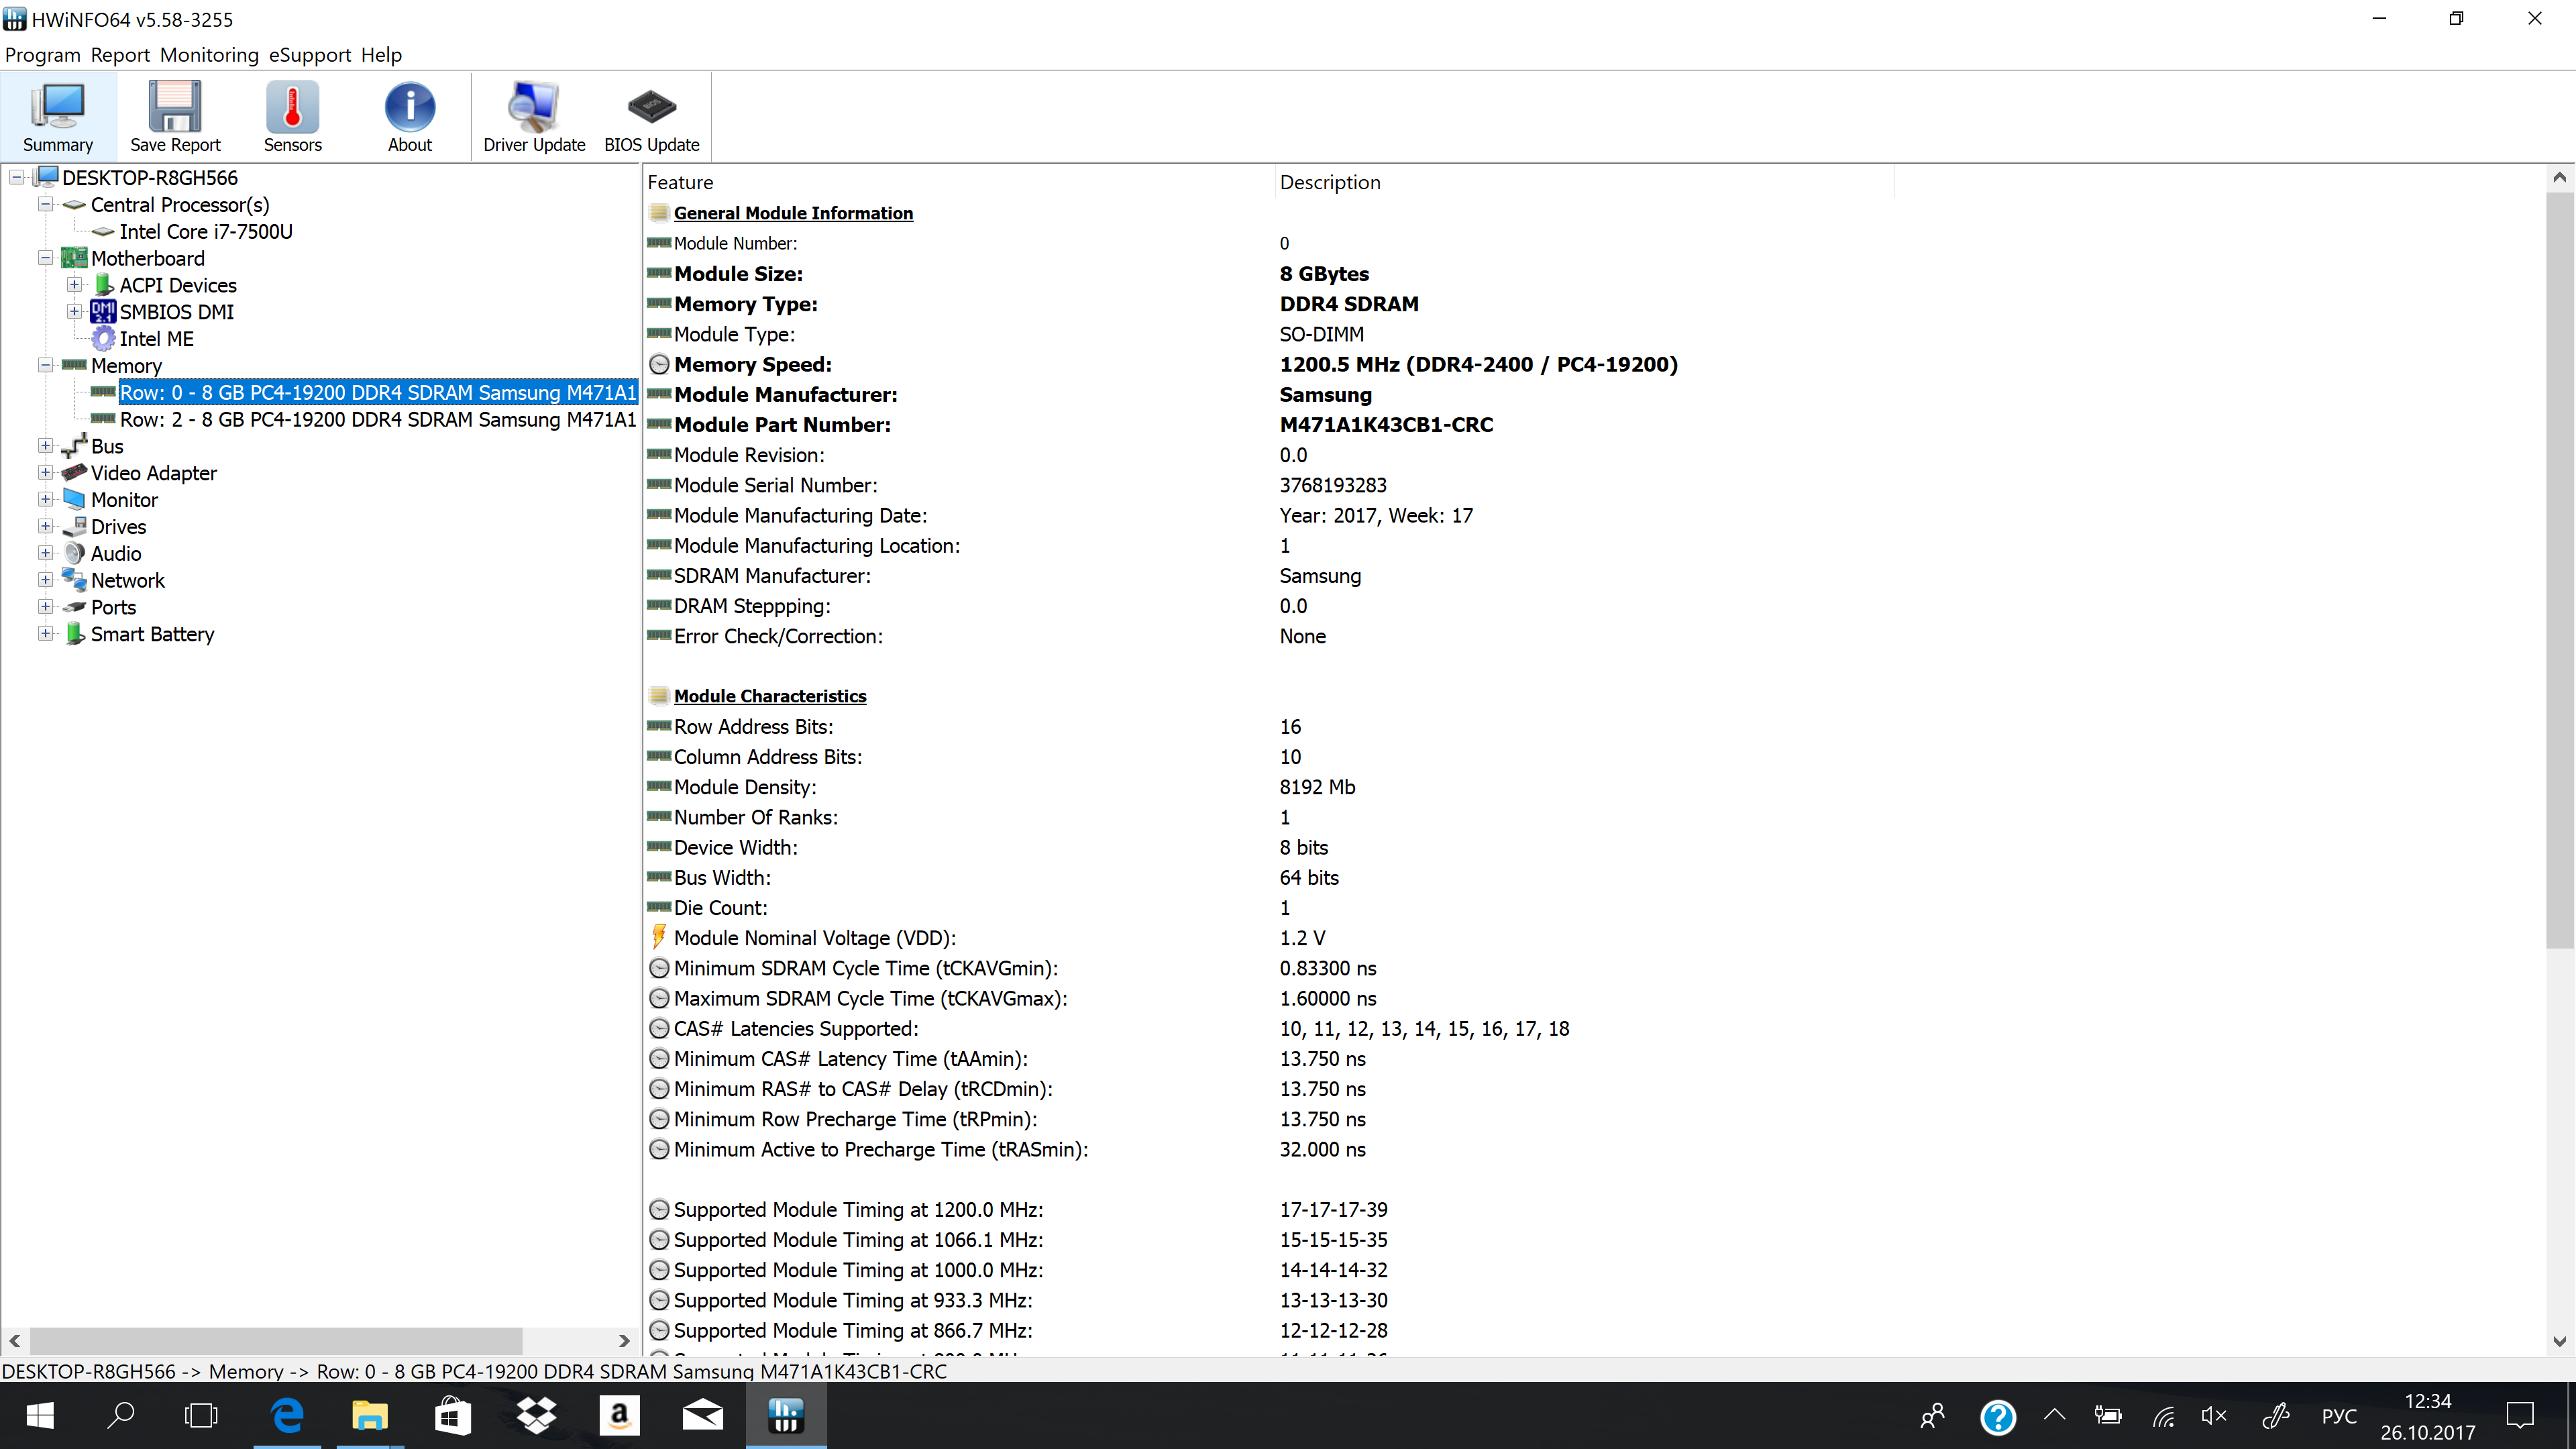The height and width of the screenshot is (1449, 2576).
Task: Collapse the Memory node
Action: click(45, 365)
